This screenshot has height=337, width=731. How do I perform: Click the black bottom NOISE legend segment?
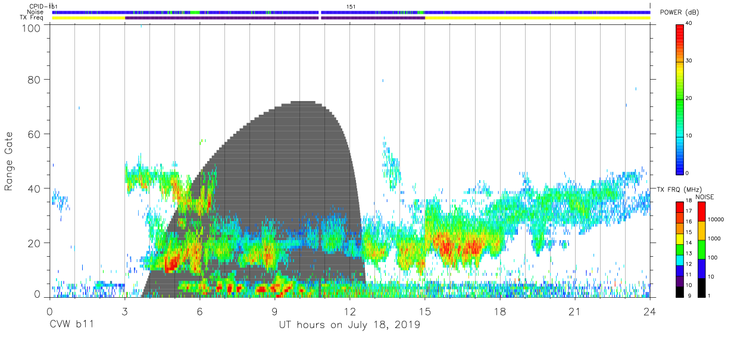pos(701,288)
